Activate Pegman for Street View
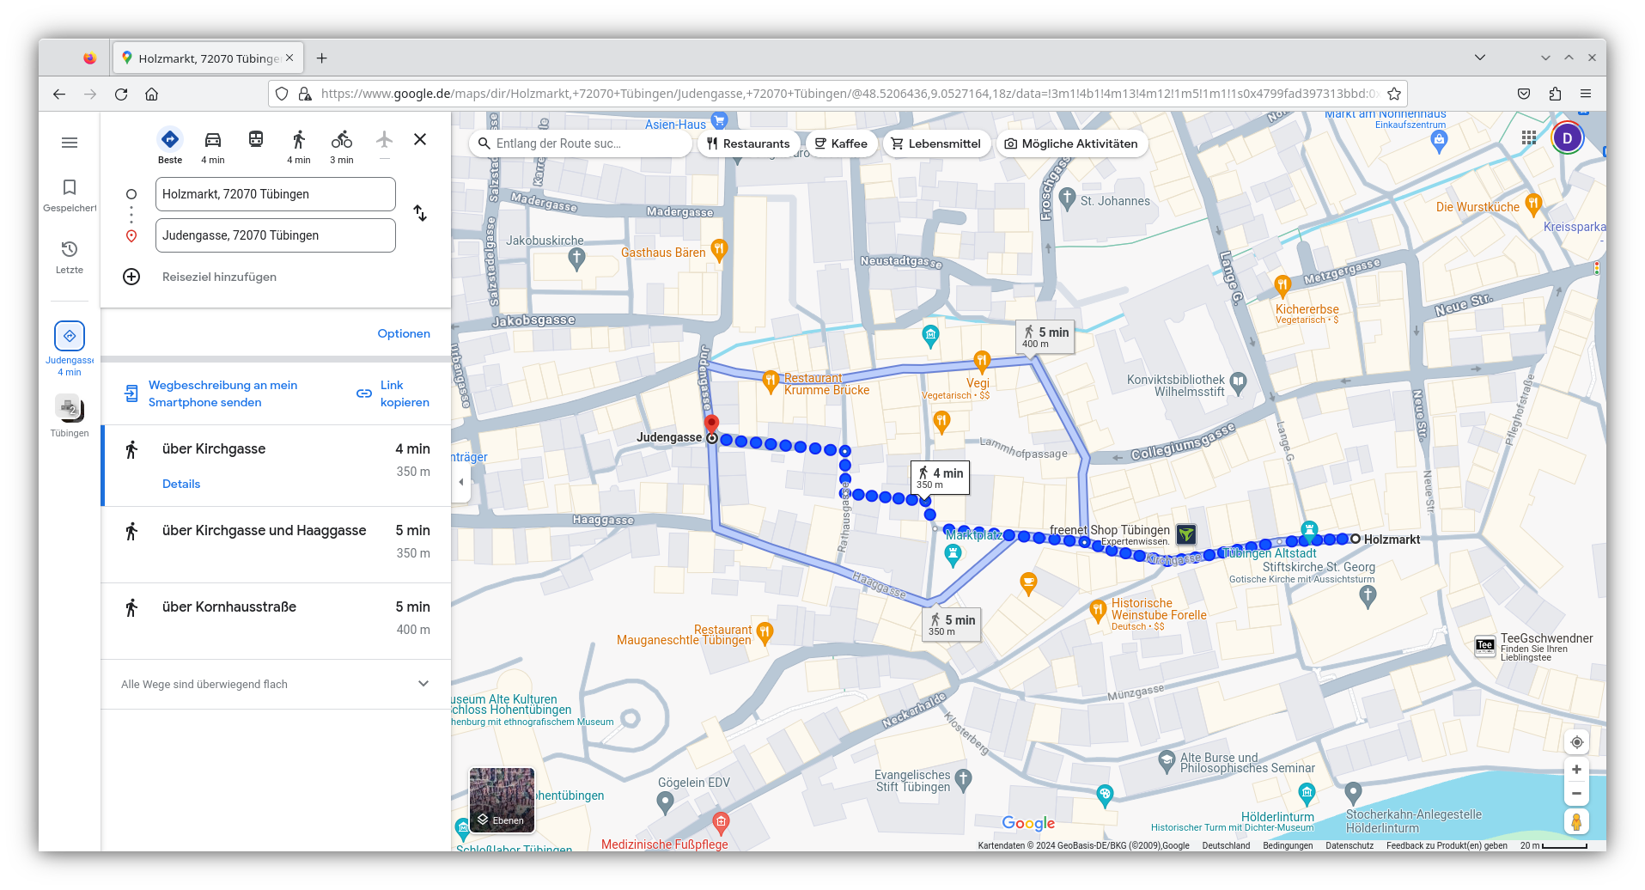 (1577, 821)
